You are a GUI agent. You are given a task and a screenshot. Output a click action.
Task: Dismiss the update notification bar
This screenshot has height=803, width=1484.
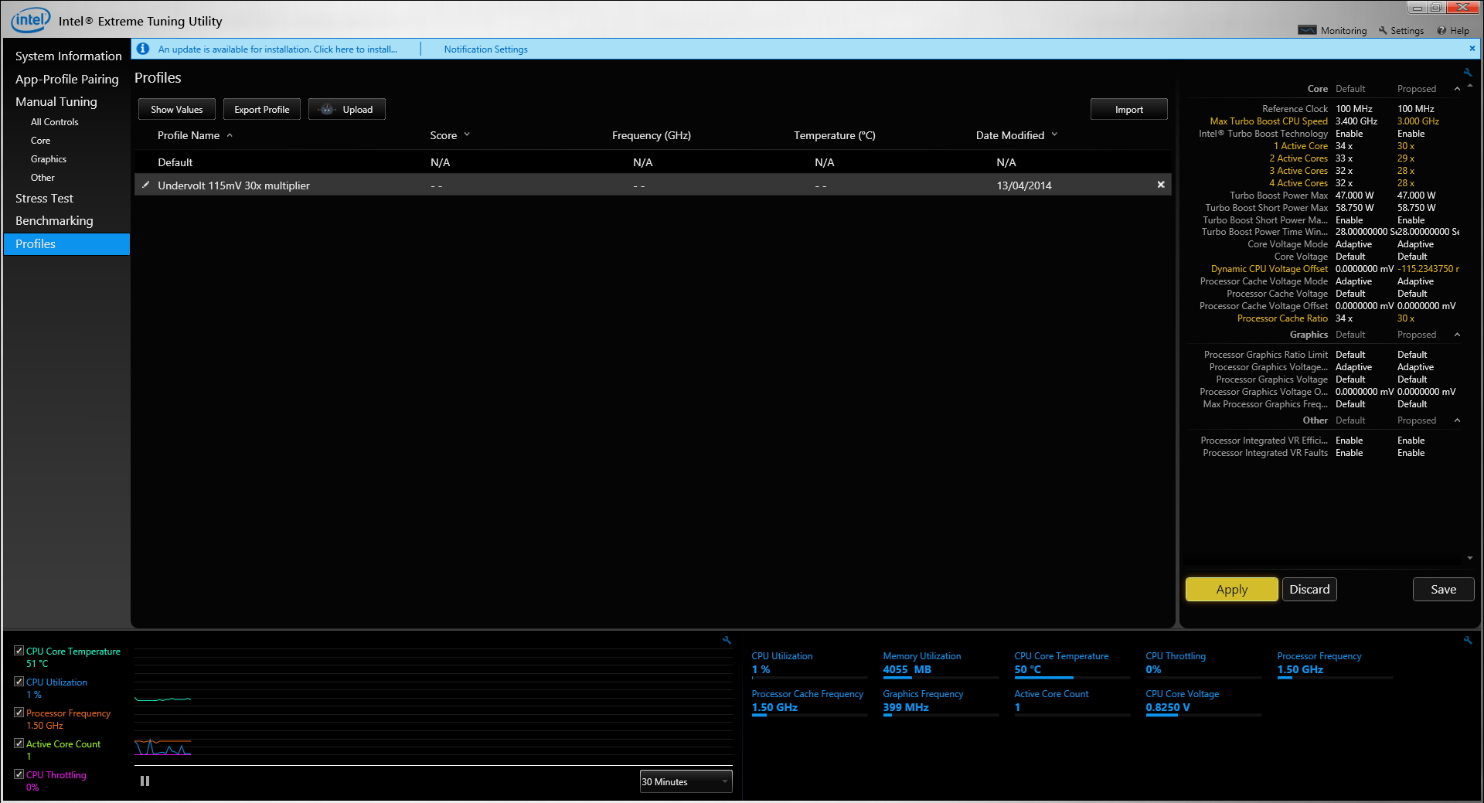[1472, 48]
